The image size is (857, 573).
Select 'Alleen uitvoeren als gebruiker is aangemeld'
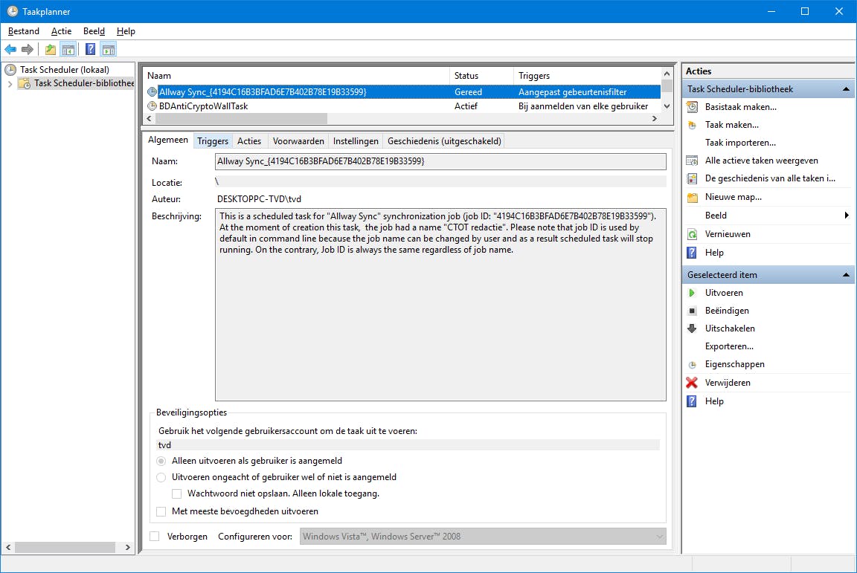161,461
